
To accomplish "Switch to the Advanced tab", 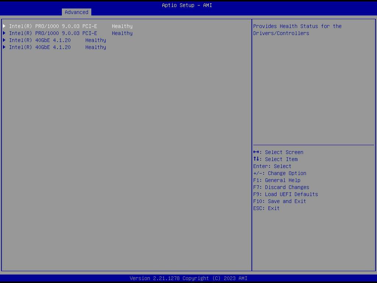I will tap(76, 12).
